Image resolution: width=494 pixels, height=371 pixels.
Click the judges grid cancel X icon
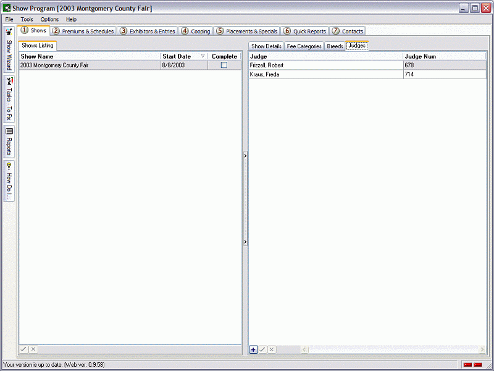(272, 349)
